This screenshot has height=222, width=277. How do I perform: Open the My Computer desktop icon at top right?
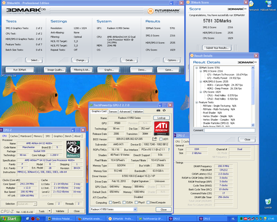tap(268, 6)
